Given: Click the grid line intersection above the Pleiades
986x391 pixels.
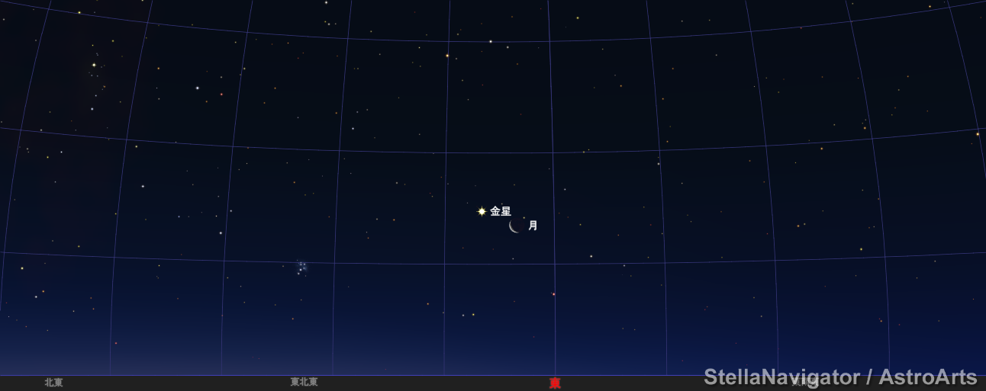Looking at the screenshot, I should coord(339,149).
